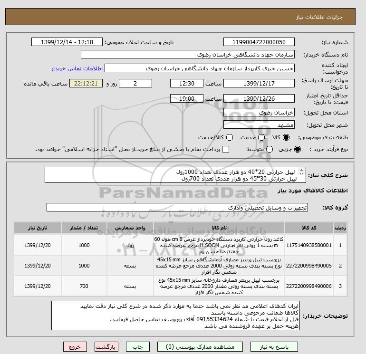Click the validity time field 19:00
The image size is (366, 354).
[187, 99]
